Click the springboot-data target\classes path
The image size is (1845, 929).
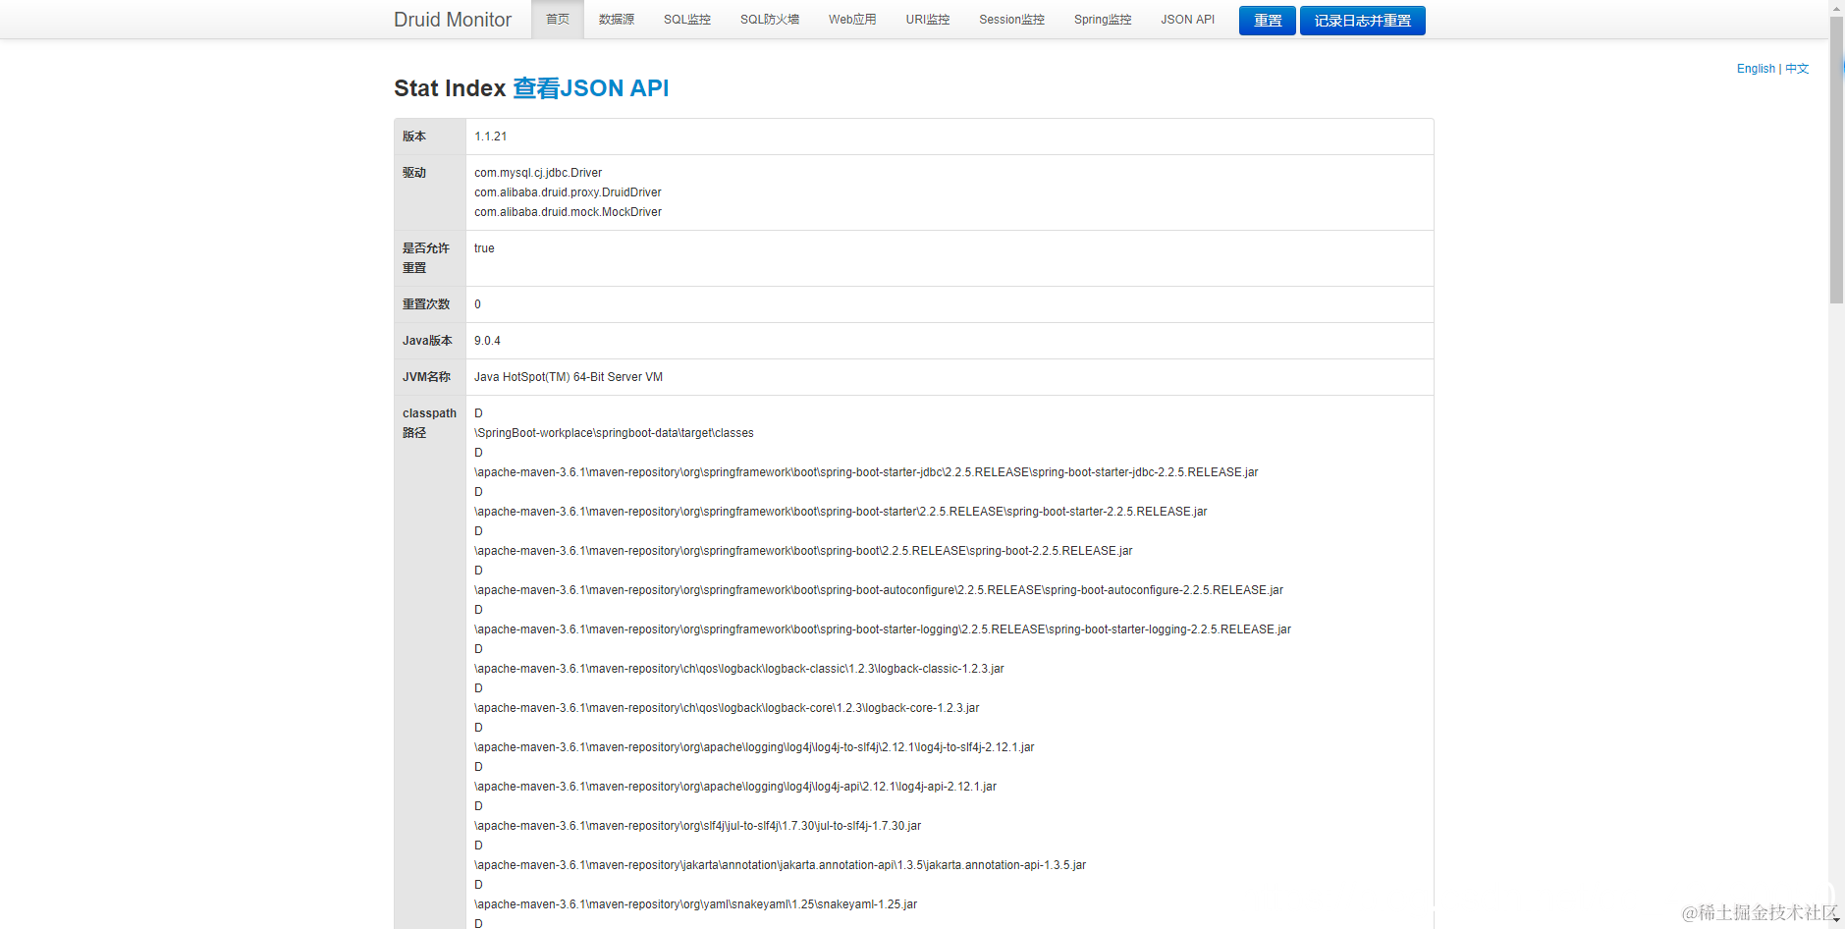point(615,433)
